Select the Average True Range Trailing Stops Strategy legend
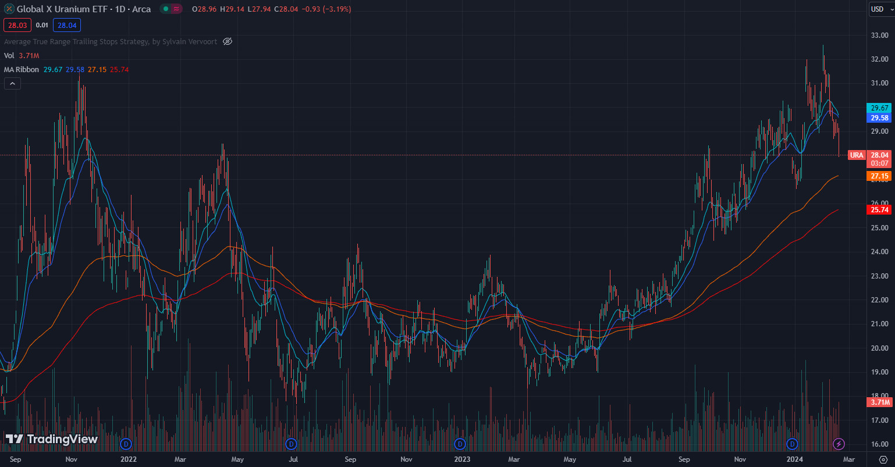 pos(111,41)
